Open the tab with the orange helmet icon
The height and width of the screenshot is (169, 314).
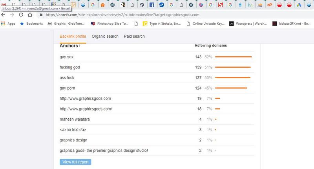tap(103, 5)
